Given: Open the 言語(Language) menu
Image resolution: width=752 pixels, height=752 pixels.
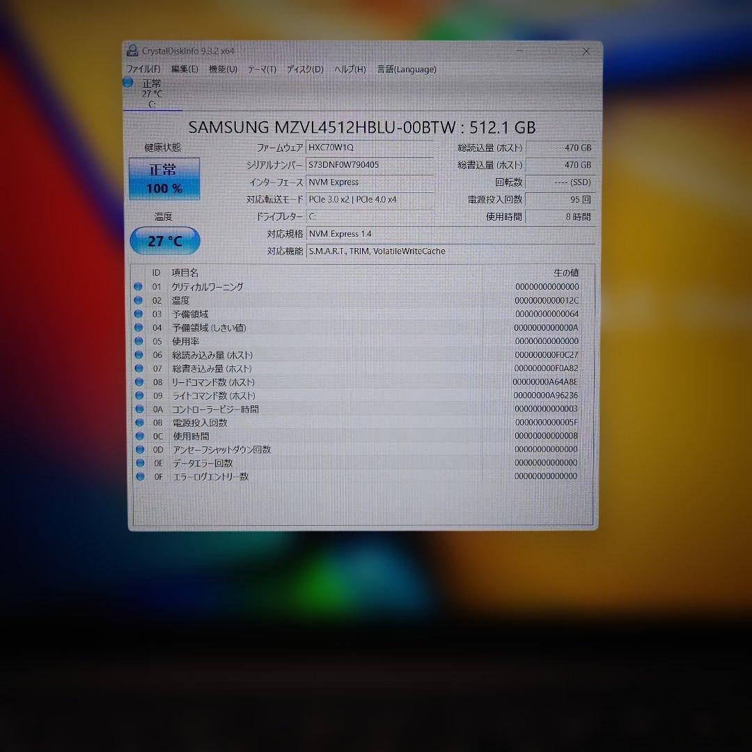Looking at the screenshot, I should click(407, 70).
